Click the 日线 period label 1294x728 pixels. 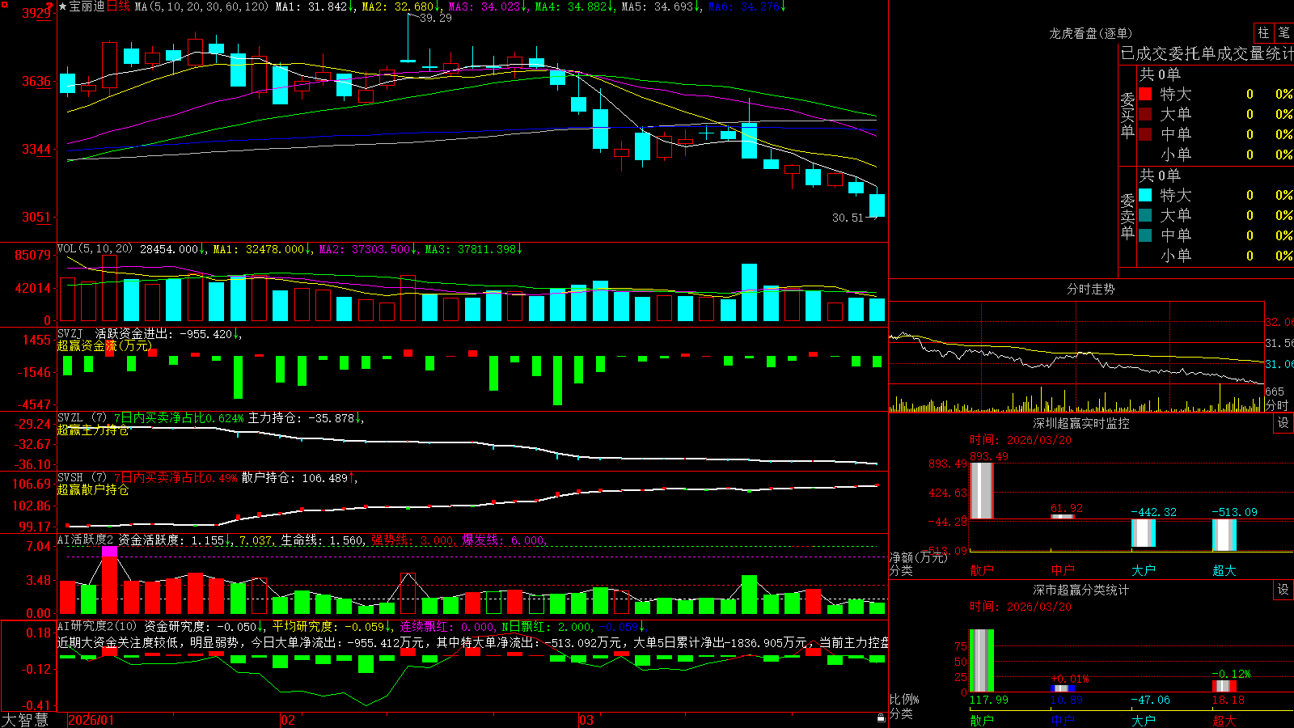[118, 6]
